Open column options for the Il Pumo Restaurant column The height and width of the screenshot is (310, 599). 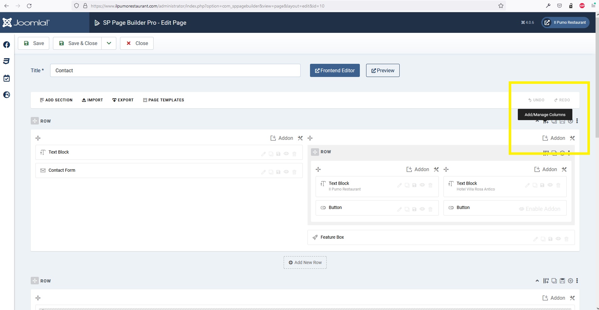(436, 169)
